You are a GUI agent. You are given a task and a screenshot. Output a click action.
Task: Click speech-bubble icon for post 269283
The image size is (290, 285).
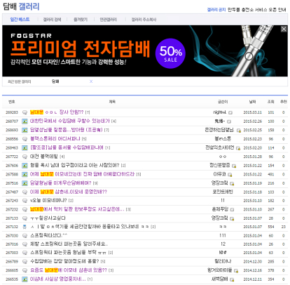(25, 112)
